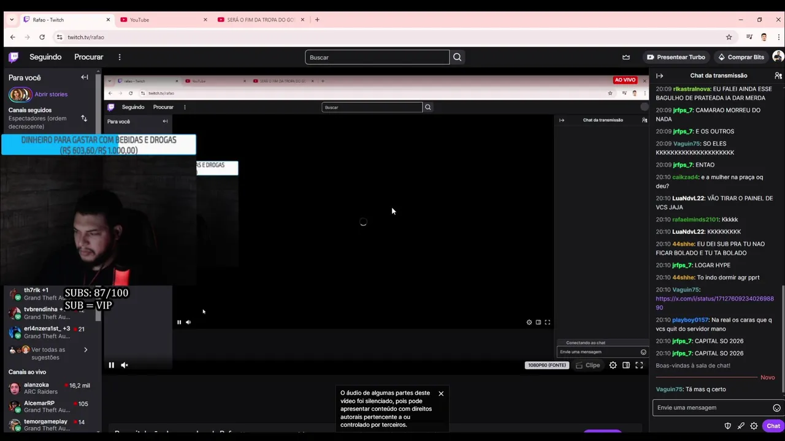Open the main player settings gear
This screenshot has width=785, height=441.
click(x=613, y=365)
